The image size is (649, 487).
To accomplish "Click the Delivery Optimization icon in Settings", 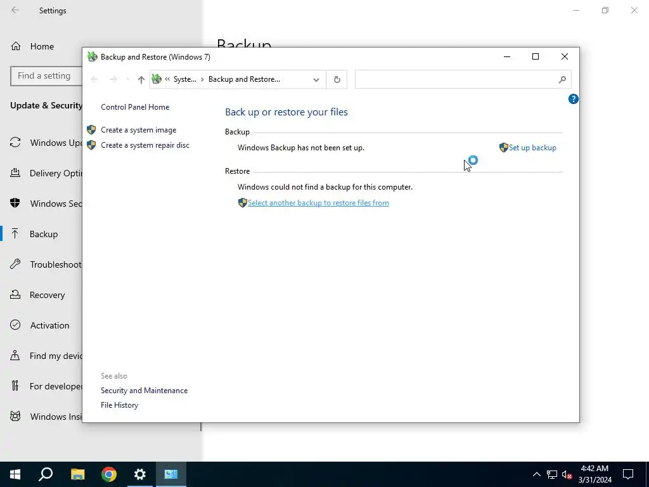I will [x=15, y=172].
